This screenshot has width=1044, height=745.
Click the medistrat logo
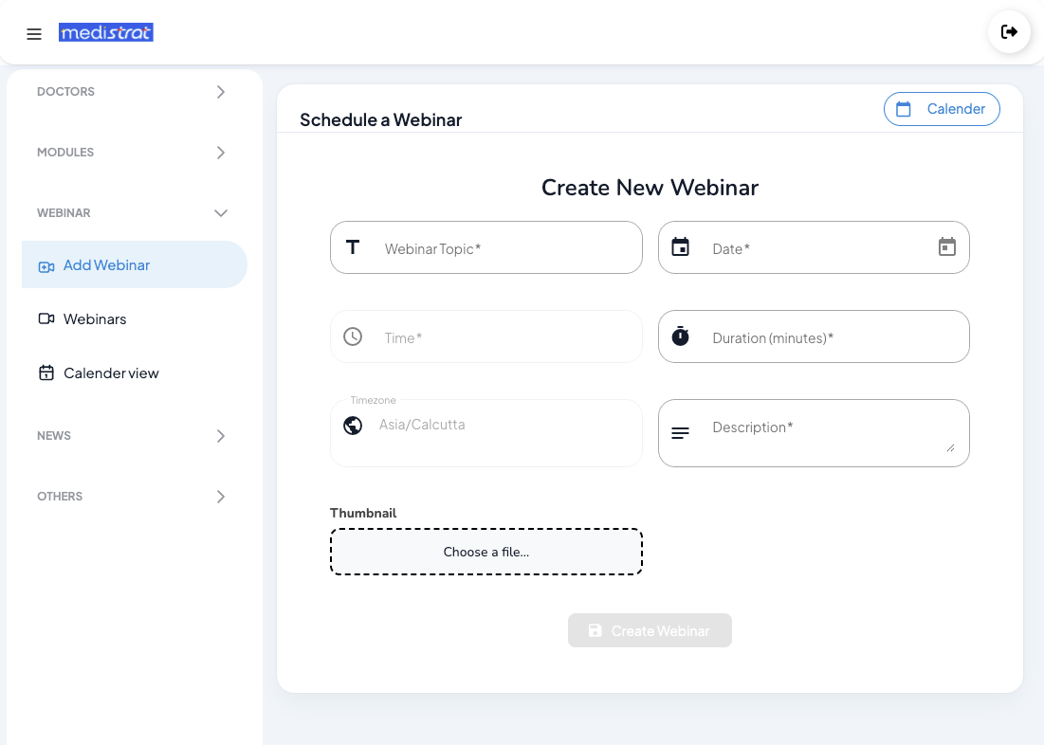point(106,33)
